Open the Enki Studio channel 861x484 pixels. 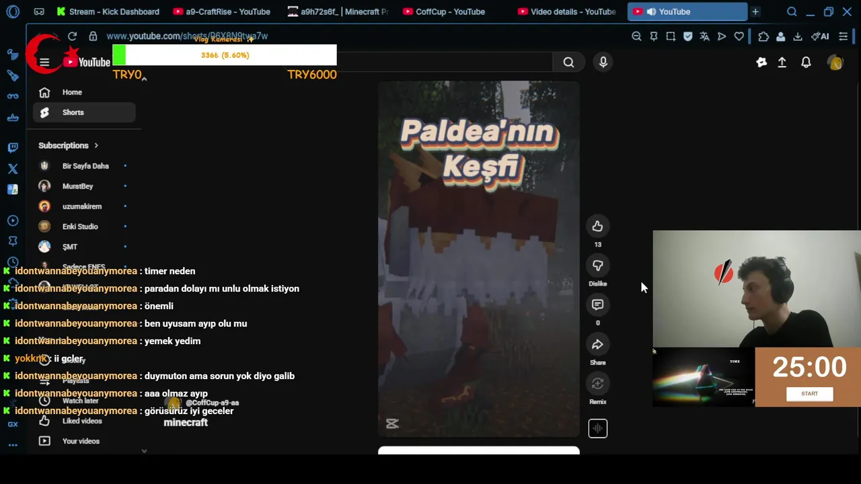pos(84,227)
